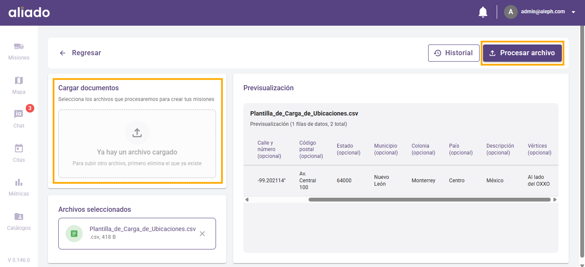The height and width of the screenshot is (267, 585).
Task: Open Misiones truck icon in sidebar
Action: coord(19,47)
